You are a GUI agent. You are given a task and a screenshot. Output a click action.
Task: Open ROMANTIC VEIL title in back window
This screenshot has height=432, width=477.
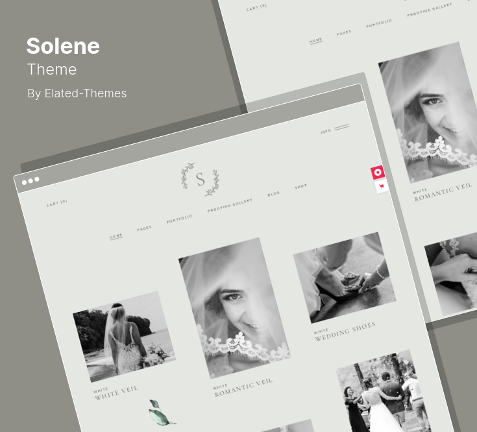point(443,192)
